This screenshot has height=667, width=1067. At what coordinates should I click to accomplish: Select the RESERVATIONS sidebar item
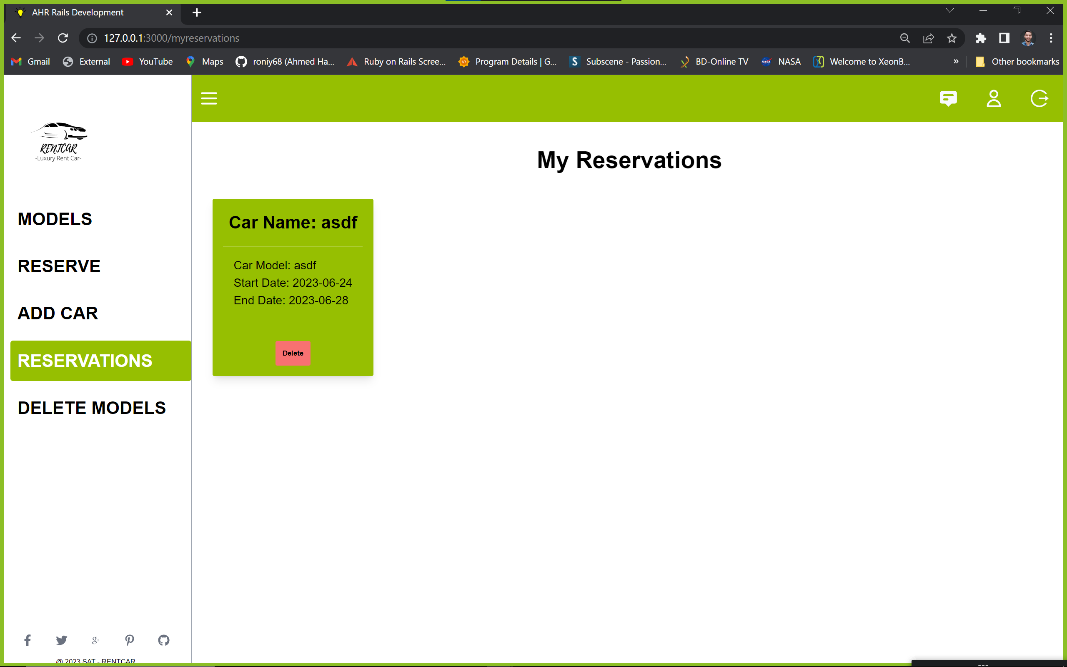pos(85,361)
